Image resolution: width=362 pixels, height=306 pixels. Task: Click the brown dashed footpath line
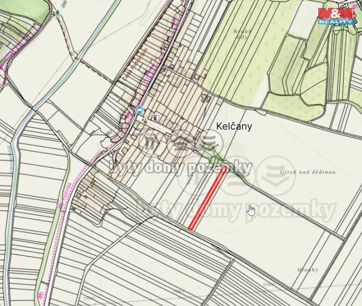[92, 68]
